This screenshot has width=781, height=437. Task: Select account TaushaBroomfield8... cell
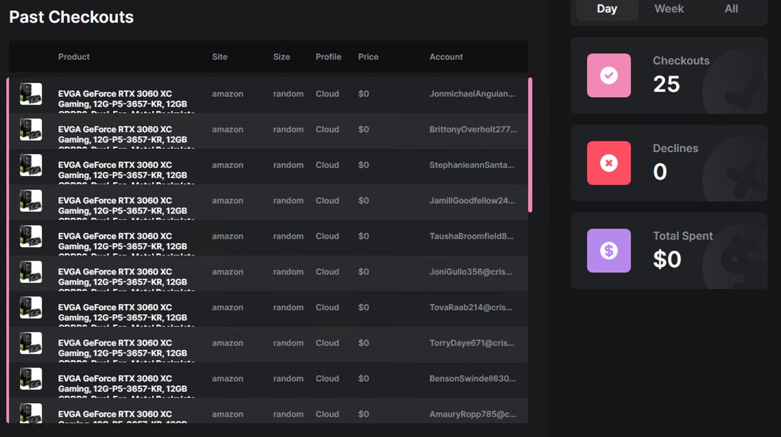pos(472,236)
